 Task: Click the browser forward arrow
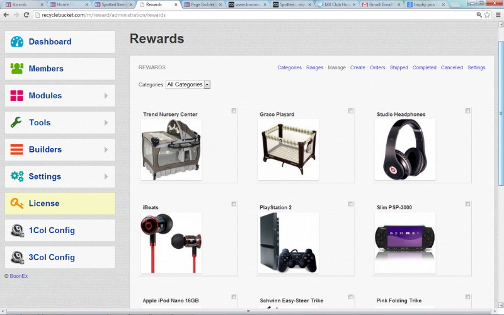coord(16,14)
